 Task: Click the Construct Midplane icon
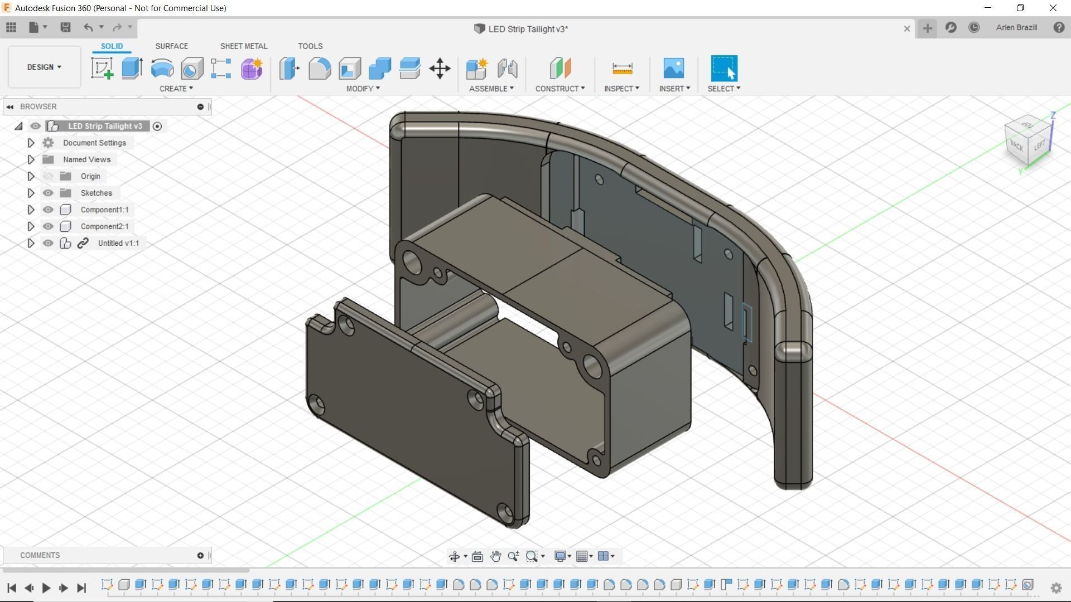pyautogui.click(x=561, y=69)
